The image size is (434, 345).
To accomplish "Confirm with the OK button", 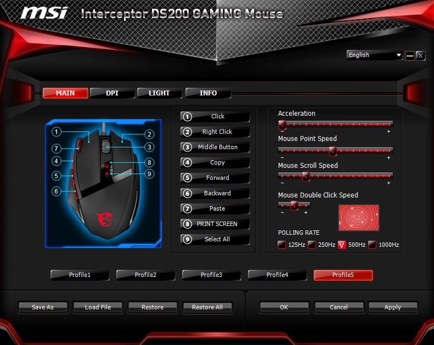I will pos(284,307).
